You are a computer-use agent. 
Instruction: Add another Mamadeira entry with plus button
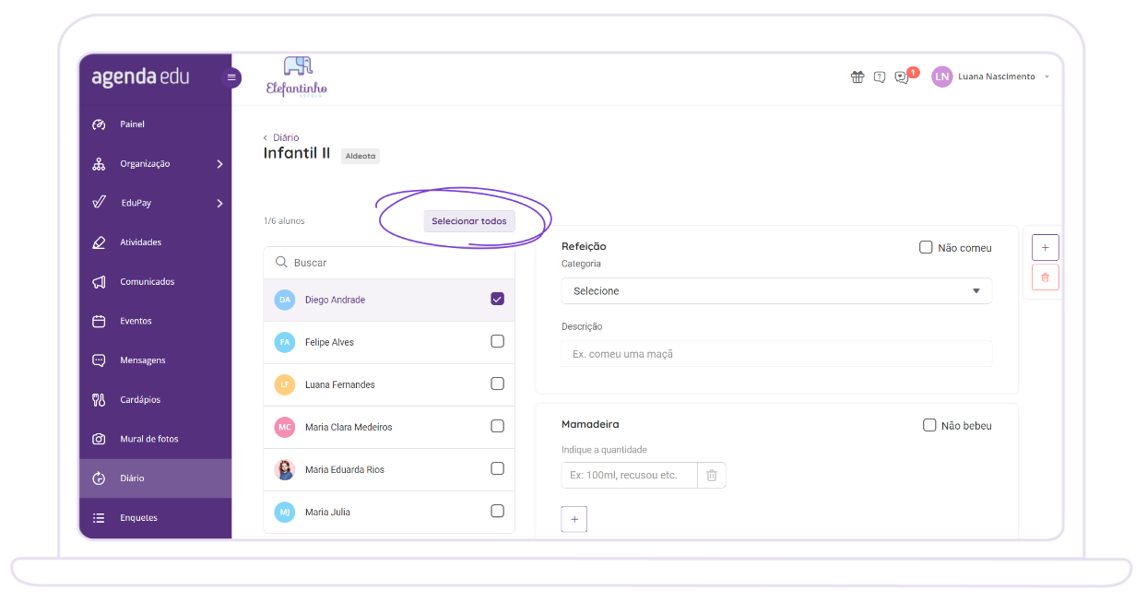573,519
